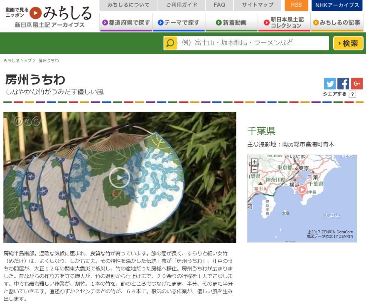Share page via Google+ icon

[x=357, y=84]
